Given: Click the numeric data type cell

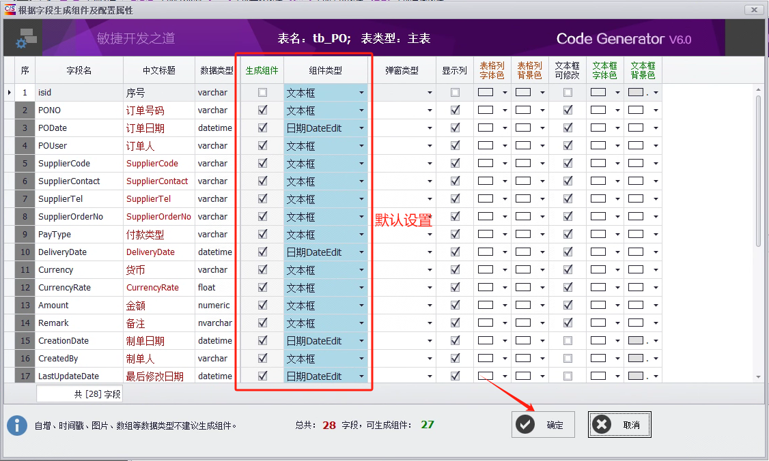Looking at the screenshot, I should pos(214,306).
